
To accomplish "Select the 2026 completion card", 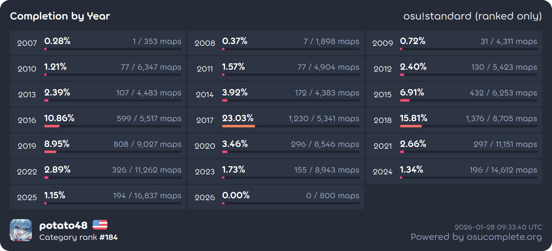I will (x=276, y=197).
